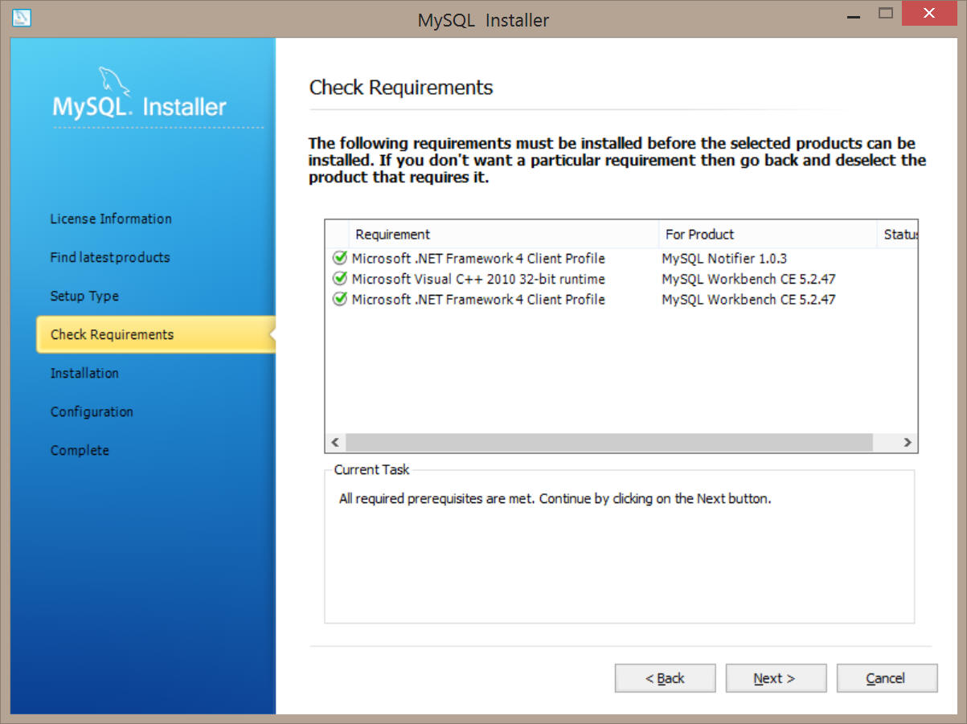Click the horizontal scrollbar right arrow

(x=908, y=443)
